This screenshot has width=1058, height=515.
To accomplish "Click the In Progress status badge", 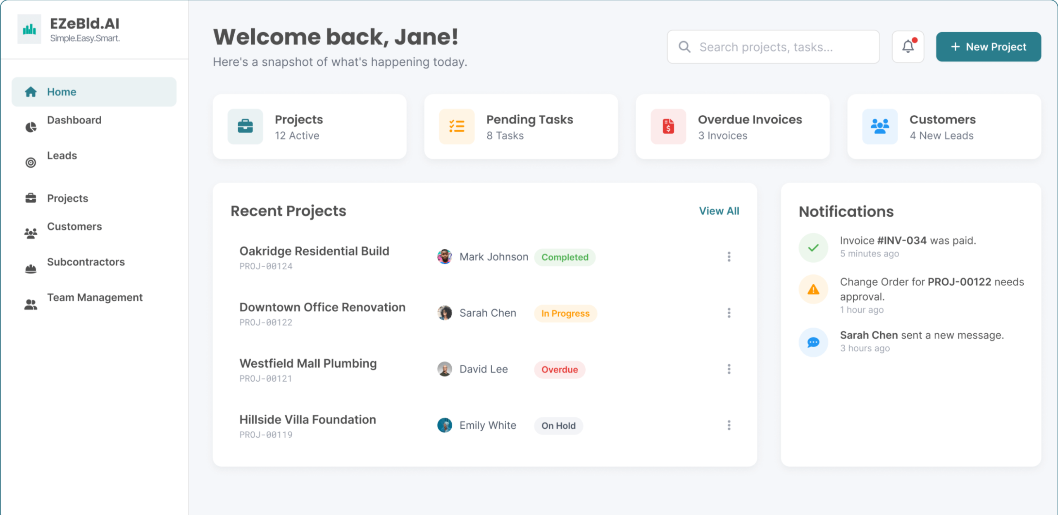I will (x=565, y=313).
